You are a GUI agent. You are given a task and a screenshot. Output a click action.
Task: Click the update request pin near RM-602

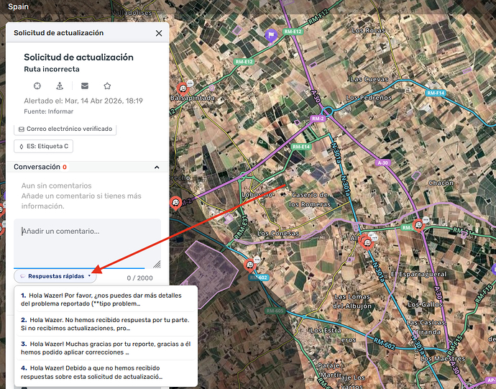click(250, 265)
